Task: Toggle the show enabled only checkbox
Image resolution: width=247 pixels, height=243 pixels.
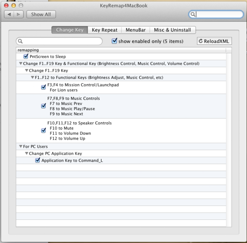Action: pyautogui.click(x=114, y=41)
